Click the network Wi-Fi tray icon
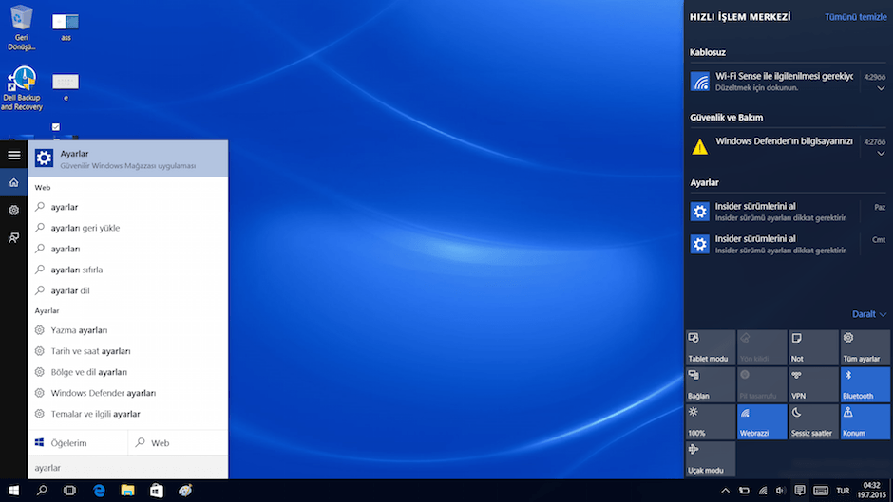 [x=763, y=490]
